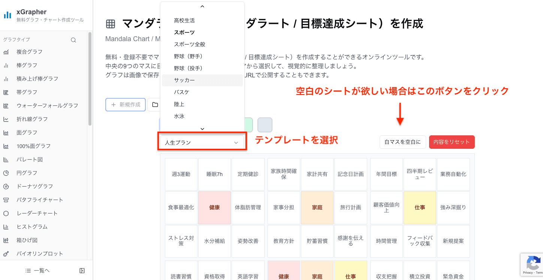Click the xGrapher logo icon
This screenshot has width=543, height=280.
point(7,15)
